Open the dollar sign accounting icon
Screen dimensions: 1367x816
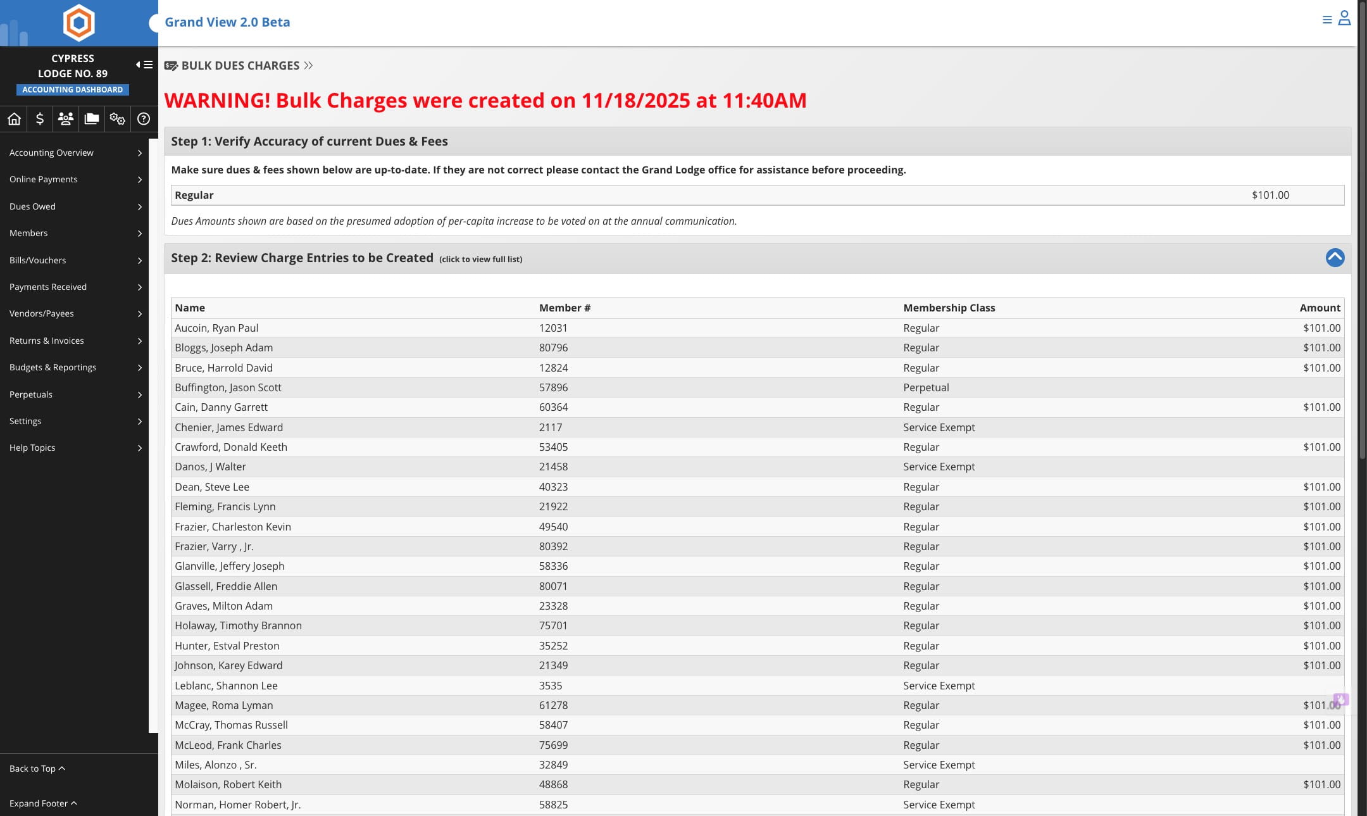[x=40, y=119]
